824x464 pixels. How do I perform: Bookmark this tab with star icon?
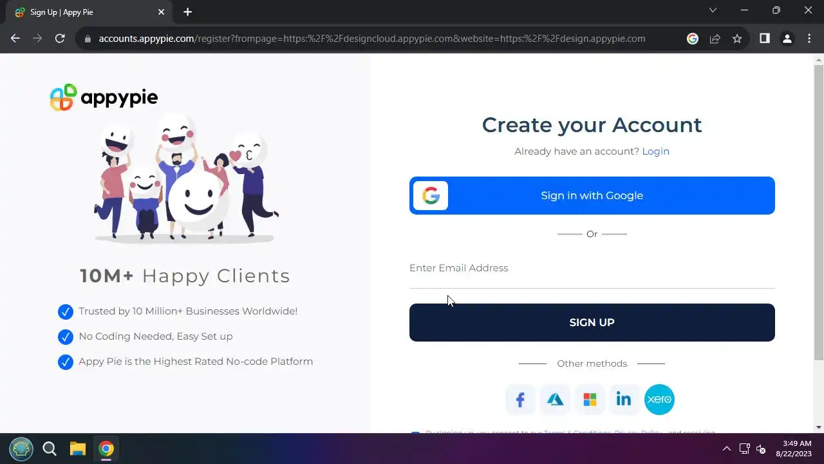point(737,39)
